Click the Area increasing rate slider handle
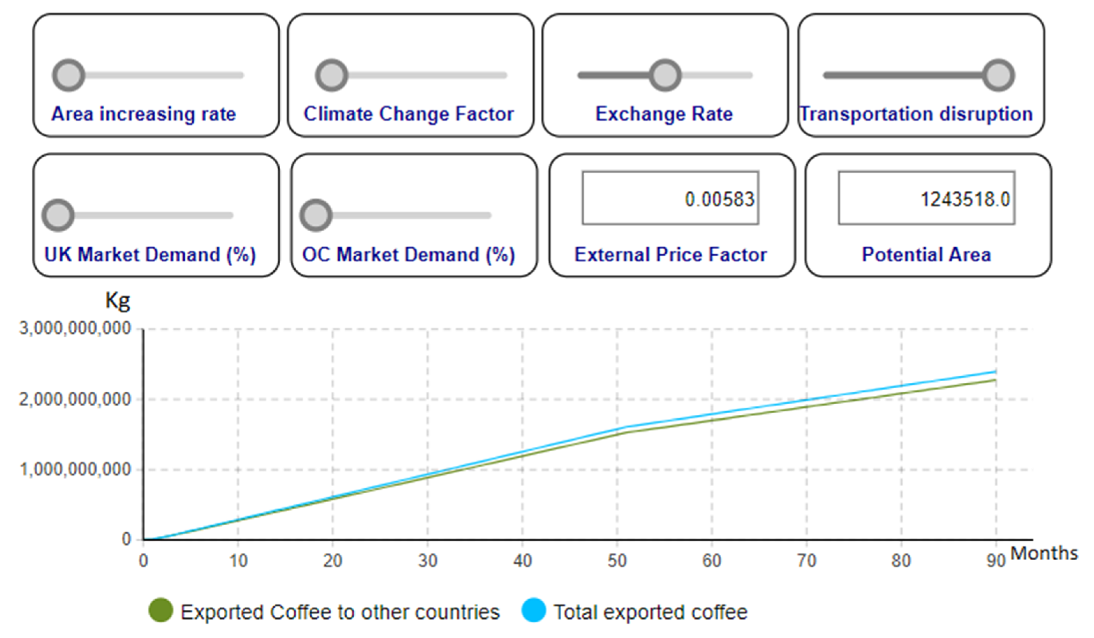The image size is (1094, 638). tap(68, 75)
